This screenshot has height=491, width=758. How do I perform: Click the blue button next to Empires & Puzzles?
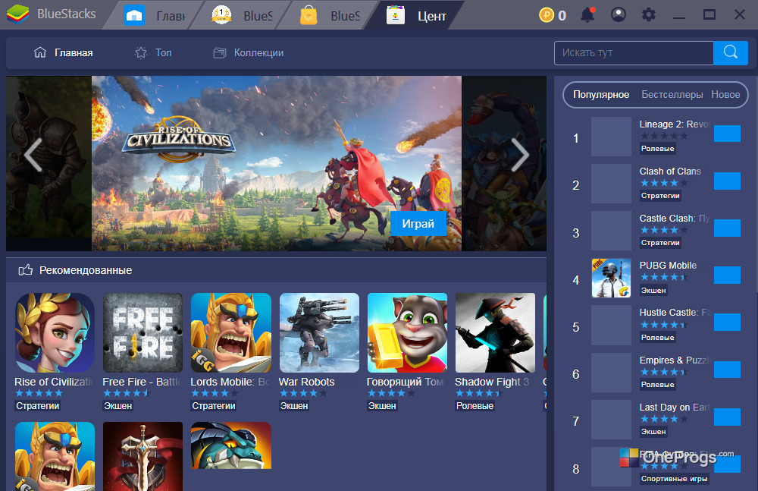(x=727, y=370)
